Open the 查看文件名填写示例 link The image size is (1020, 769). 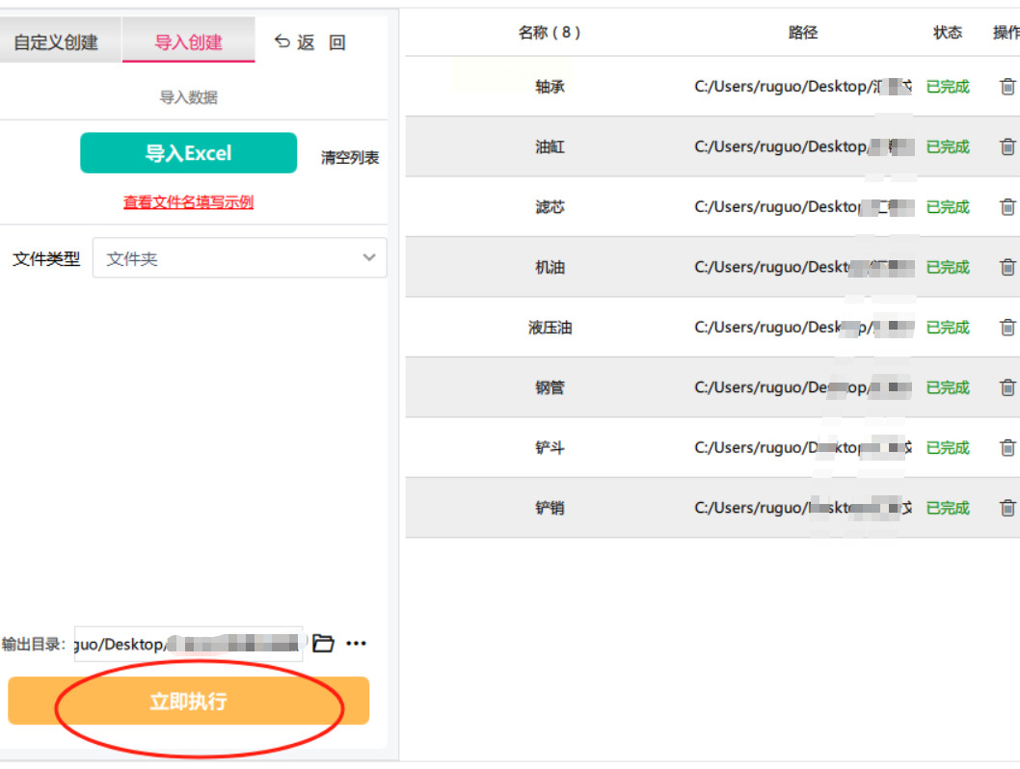click(189, 202)
